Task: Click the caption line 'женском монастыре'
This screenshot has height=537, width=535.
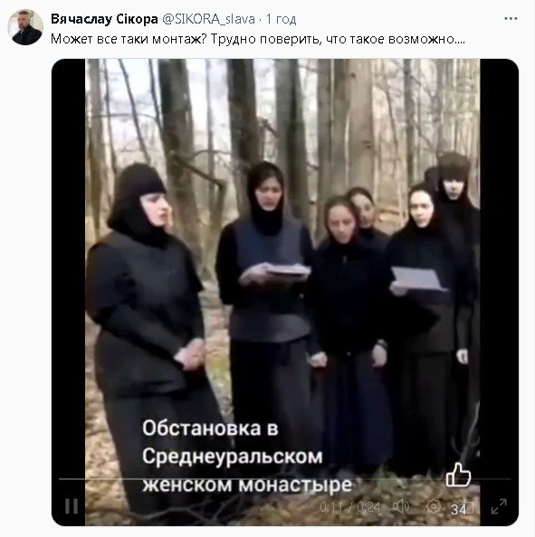Action: coord(247,484)
